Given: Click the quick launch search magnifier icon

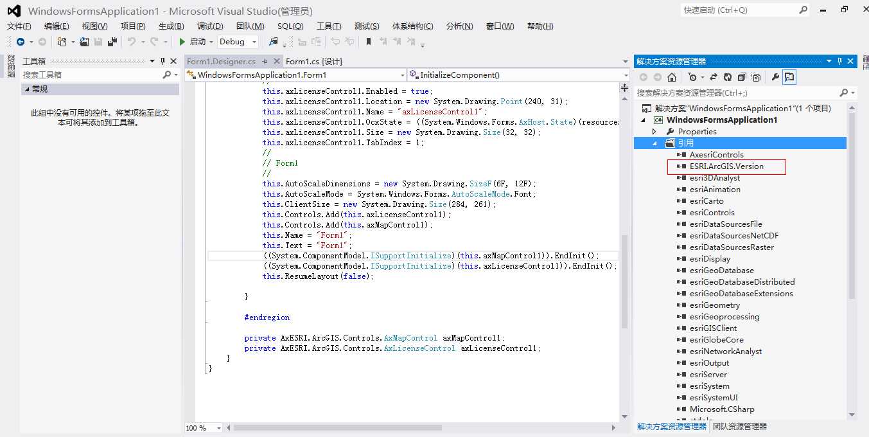Looking at the screenshot, I should pos(803,10).
